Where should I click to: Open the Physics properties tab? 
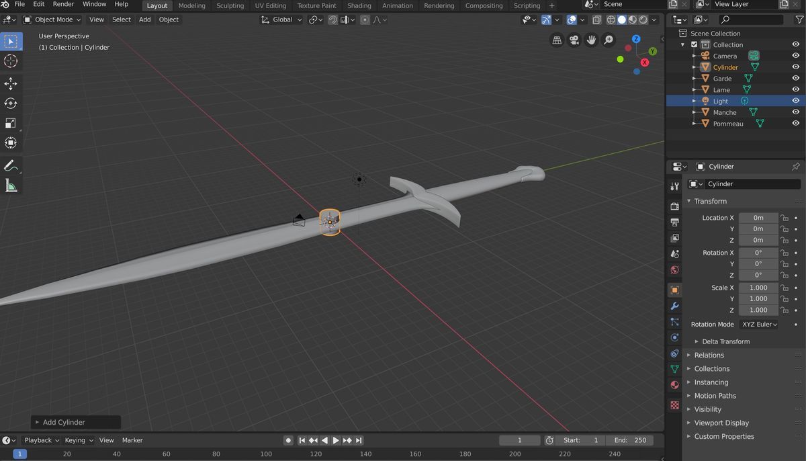(x=675, y=337)
